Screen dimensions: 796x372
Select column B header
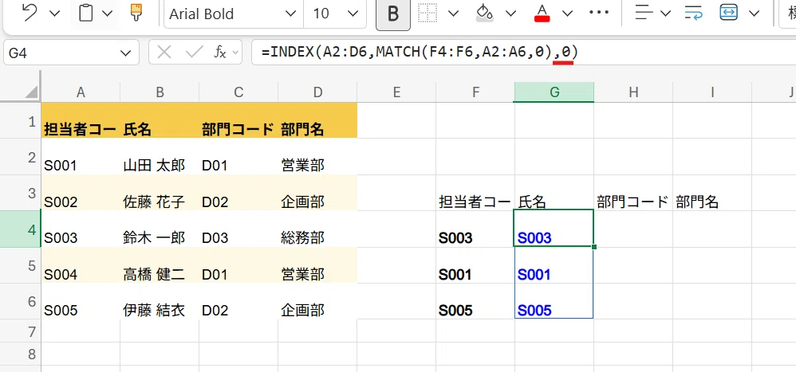[x=160, y=92]
